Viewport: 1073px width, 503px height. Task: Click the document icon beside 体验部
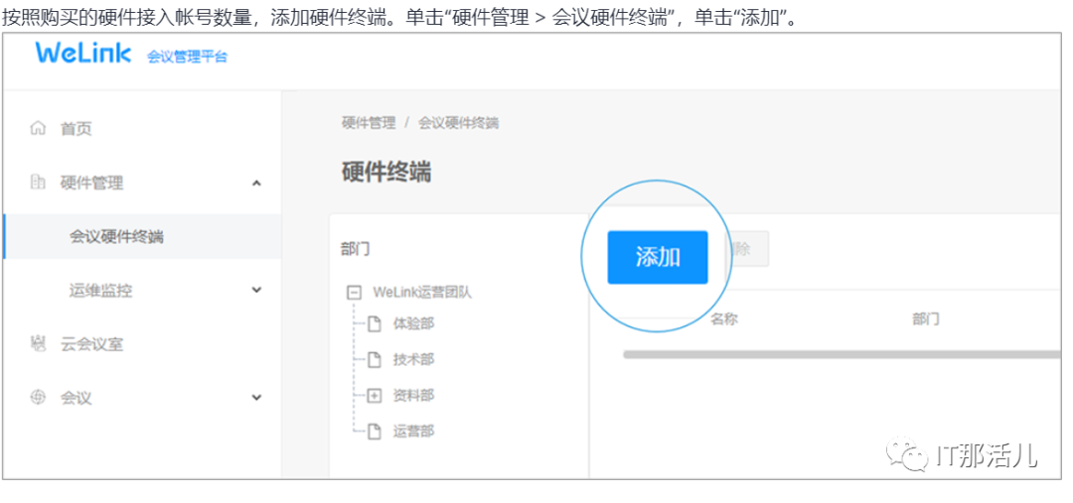pos(374,323)
